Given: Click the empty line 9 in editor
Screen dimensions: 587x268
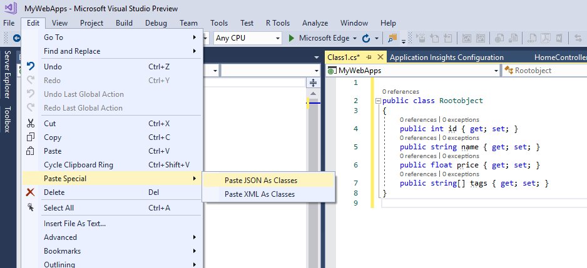Looking at the screenshot, I should pos(483,203).
